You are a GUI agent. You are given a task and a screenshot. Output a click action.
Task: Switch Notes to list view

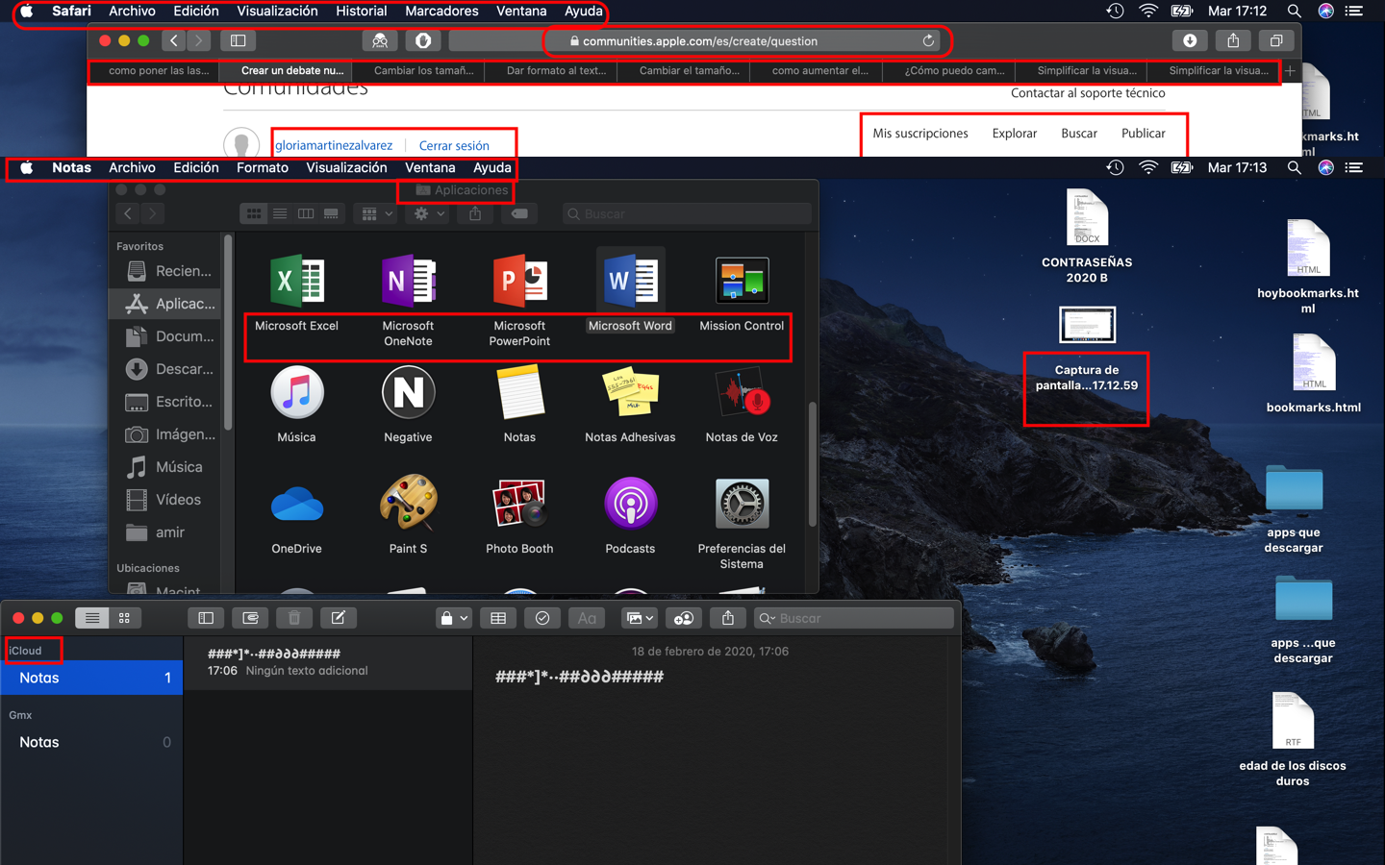click(x=92, y=618)
